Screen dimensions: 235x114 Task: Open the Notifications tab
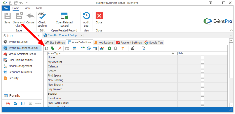tap(104, 43)
